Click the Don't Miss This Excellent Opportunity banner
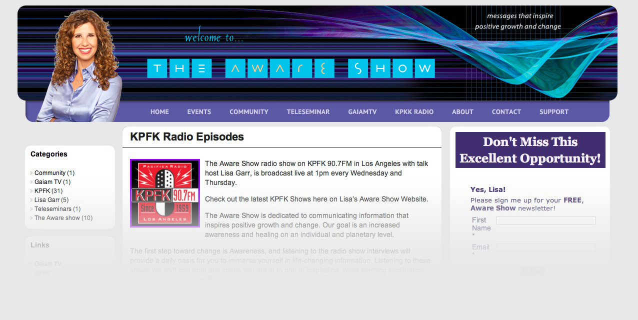 530,150
